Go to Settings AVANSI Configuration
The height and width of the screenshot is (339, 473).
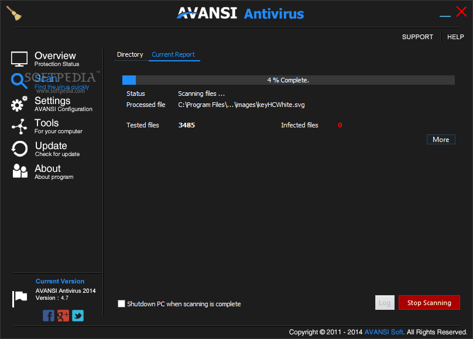(63, 104)
